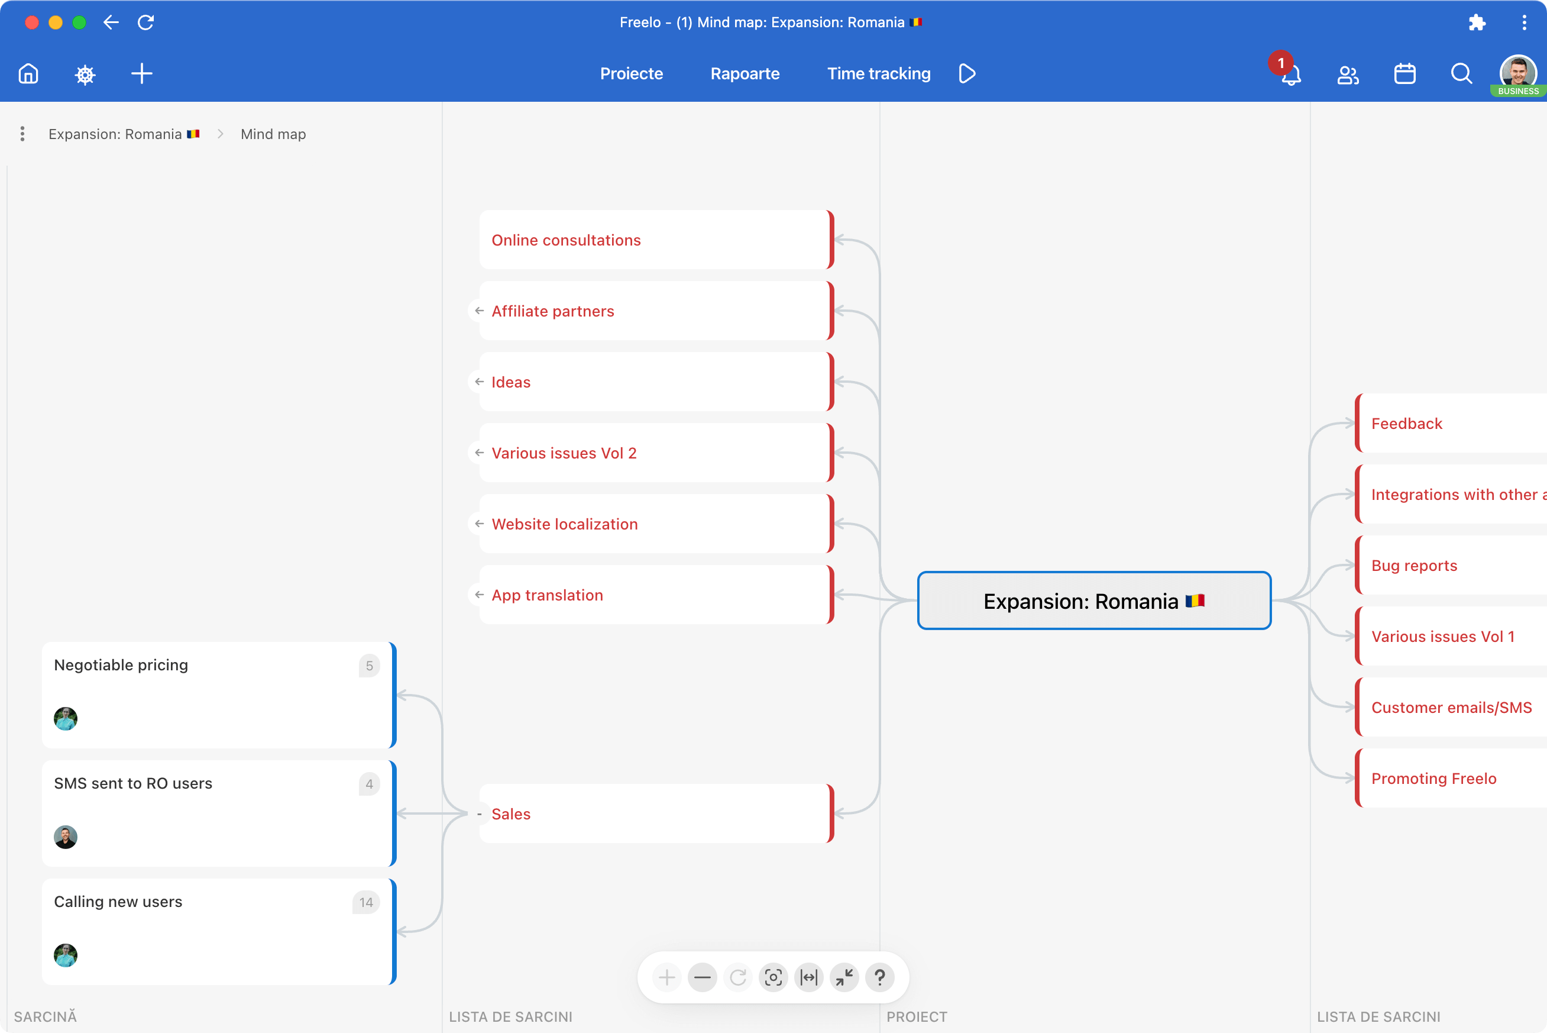Image resolution: width=1547 pixels, height=1033 pixels.
Task: Click the 4 count badge on SMS task
Action: [x=370, y=784]
